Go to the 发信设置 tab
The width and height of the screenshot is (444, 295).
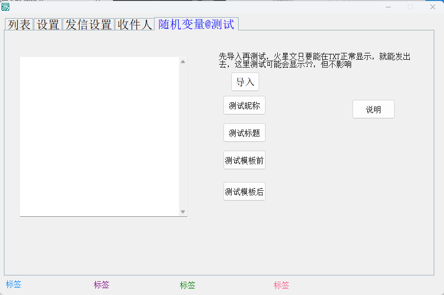coord(89,24)
